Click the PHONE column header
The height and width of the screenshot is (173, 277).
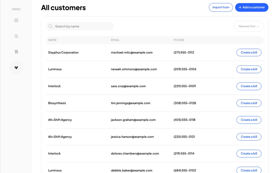179,40
